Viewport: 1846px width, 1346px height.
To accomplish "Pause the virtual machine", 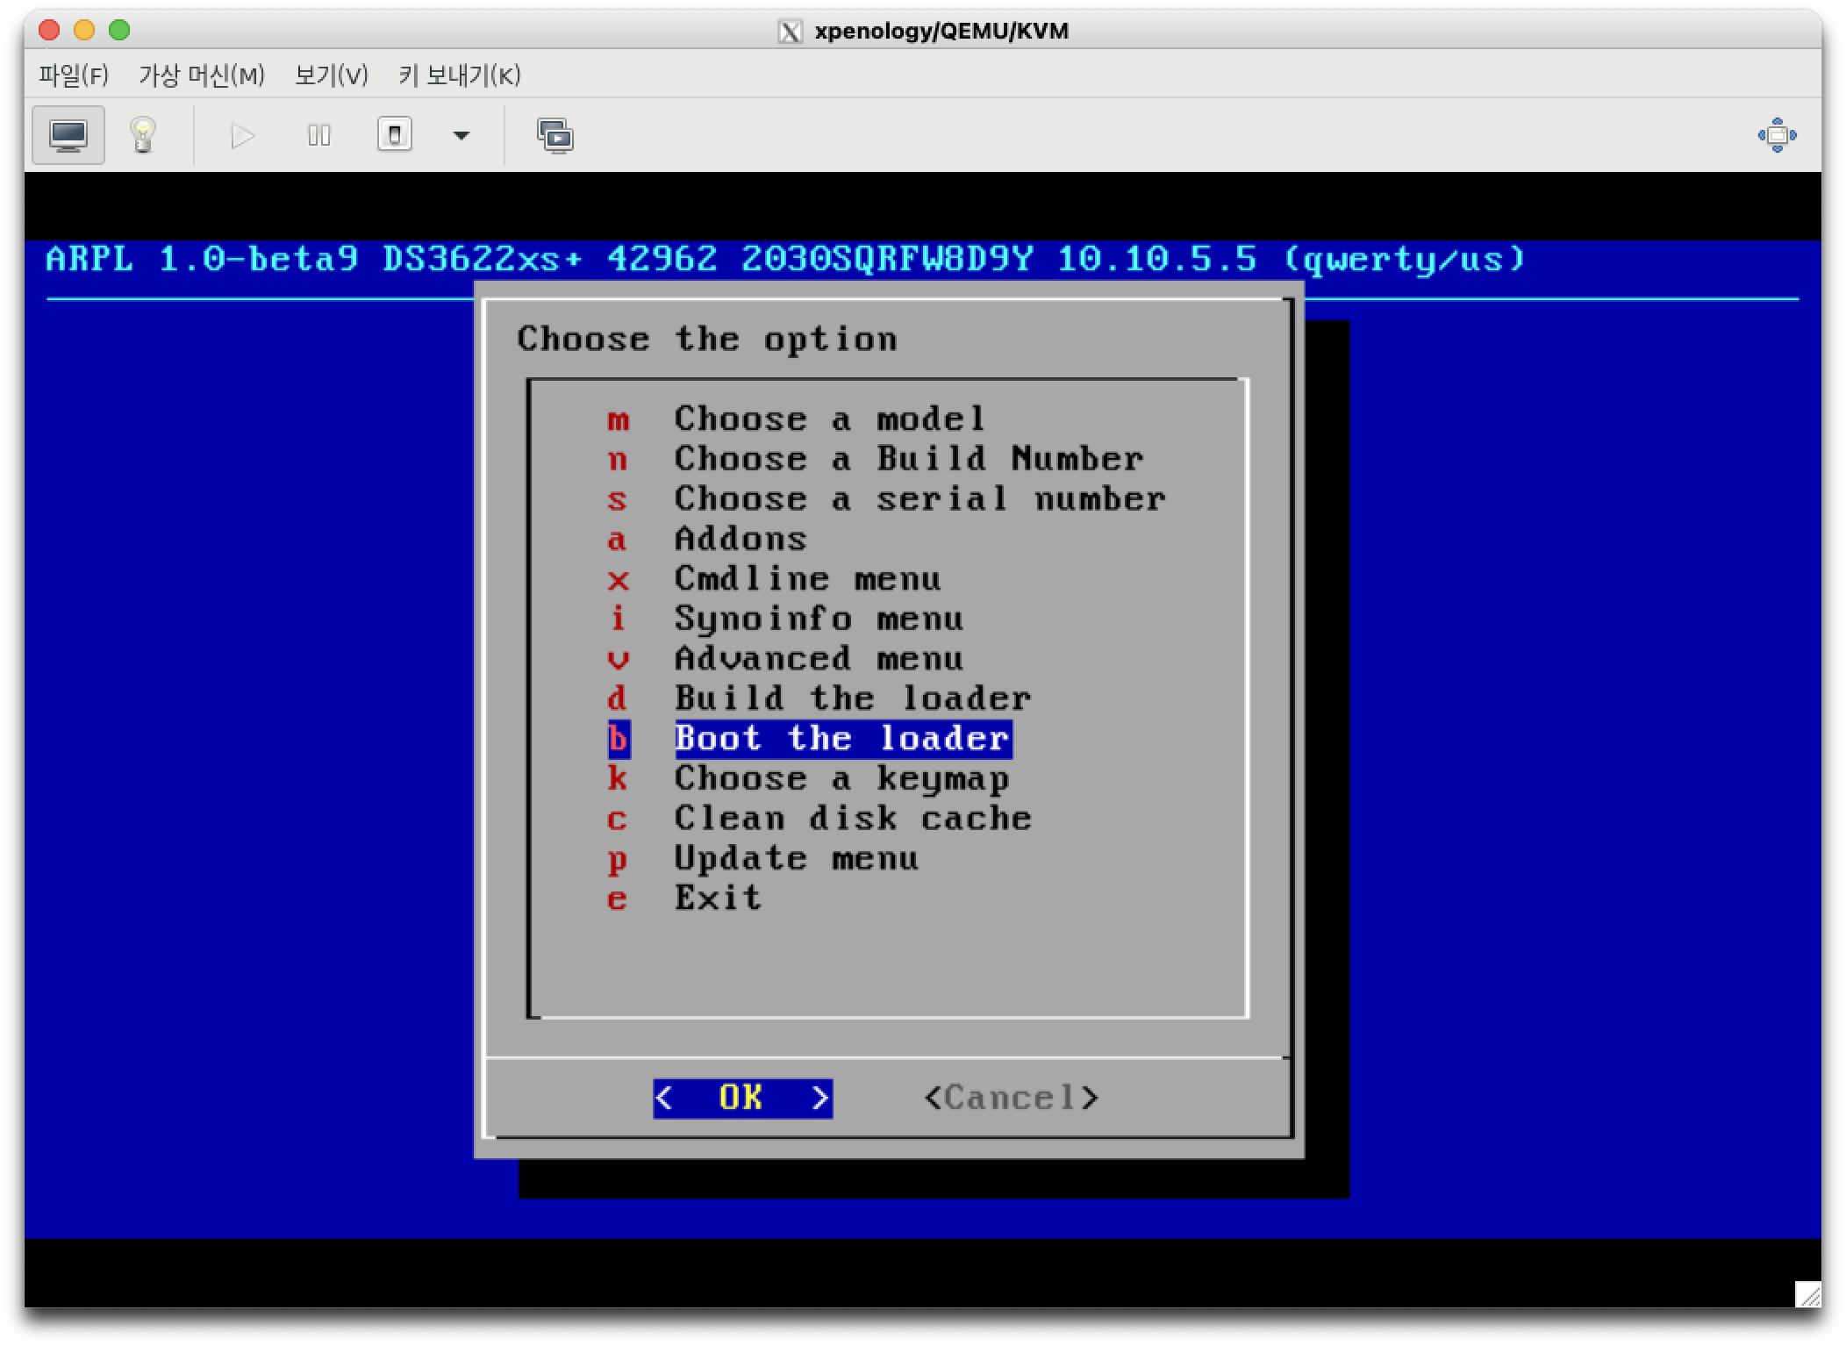I will click(318, 136).
